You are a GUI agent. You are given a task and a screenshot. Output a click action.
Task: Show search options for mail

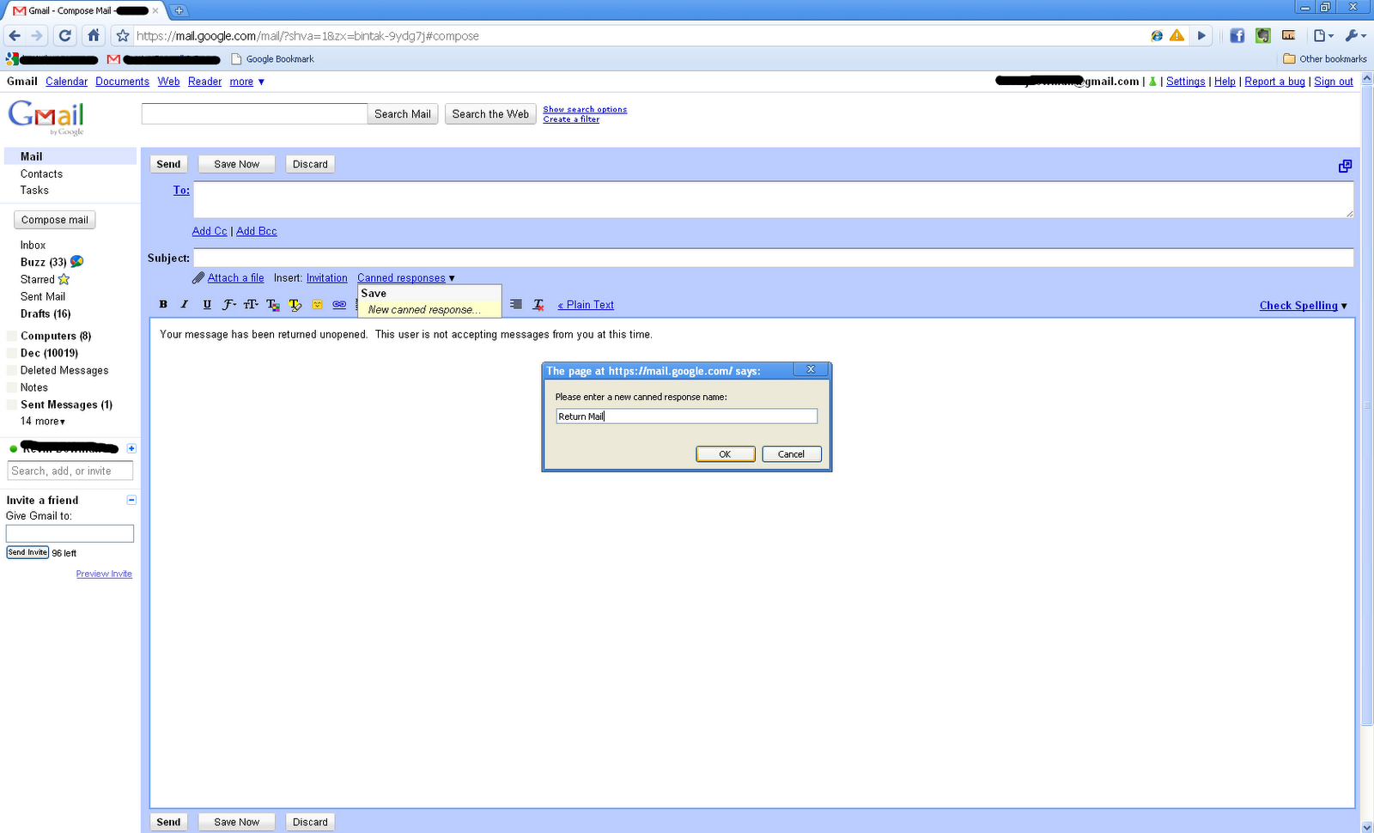coord(585,109)
